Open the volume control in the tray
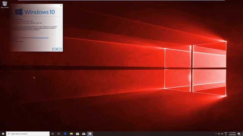 (x=222, y=134)
